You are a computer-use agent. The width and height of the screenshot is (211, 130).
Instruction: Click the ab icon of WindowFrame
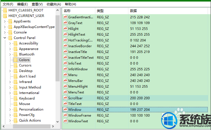[x=65, y=115]
